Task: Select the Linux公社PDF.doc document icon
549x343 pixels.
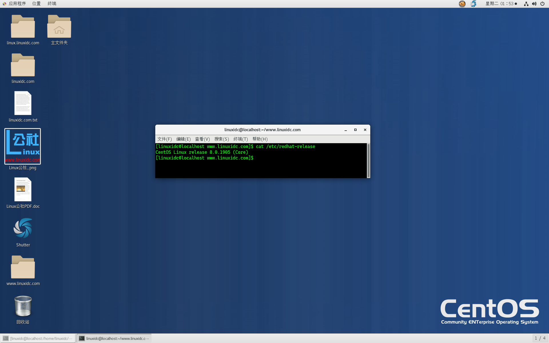Action: coord(23,190)
